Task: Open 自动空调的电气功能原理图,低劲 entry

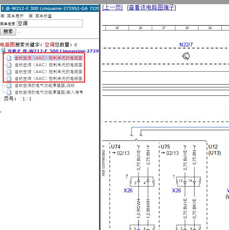Action: click(45, 85)
